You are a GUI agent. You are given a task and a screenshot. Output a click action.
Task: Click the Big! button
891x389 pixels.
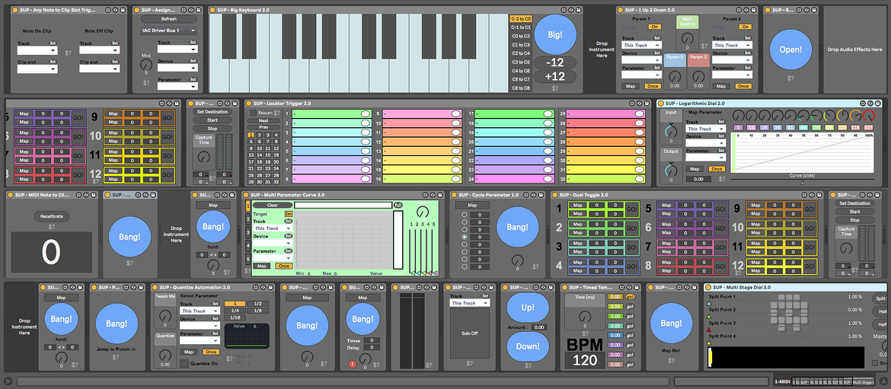point(555,35)
